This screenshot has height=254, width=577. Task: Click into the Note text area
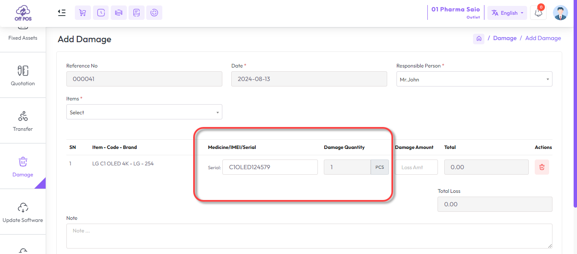[309, 236]
